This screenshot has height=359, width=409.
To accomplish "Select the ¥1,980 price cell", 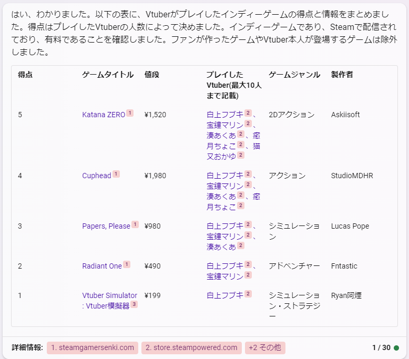I will click(x=155, y=176).
